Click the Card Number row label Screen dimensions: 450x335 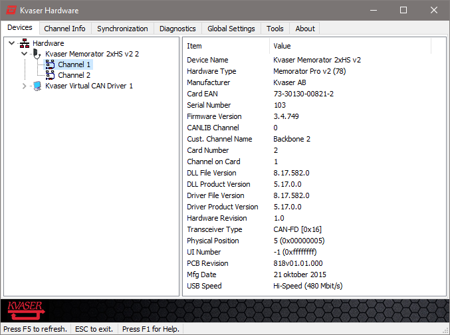coord(208,150)
